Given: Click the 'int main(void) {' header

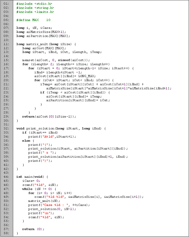Looking at the screenshot, I should pyautogui.click(x=32, y=177).
